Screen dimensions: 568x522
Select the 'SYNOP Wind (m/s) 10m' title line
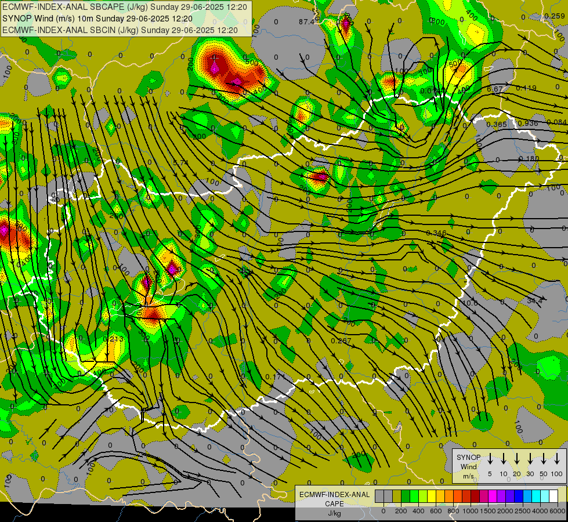coord(97,19)
